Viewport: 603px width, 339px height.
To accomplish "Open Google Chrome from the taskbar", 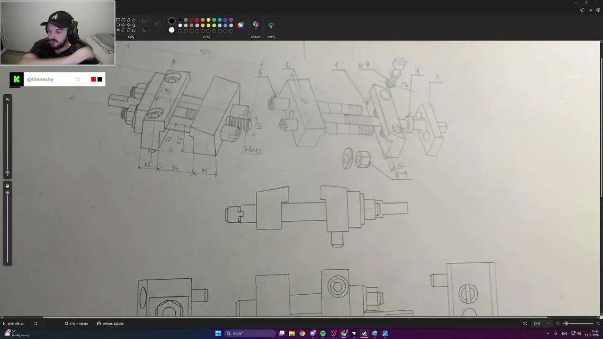I will click(302, 333).
